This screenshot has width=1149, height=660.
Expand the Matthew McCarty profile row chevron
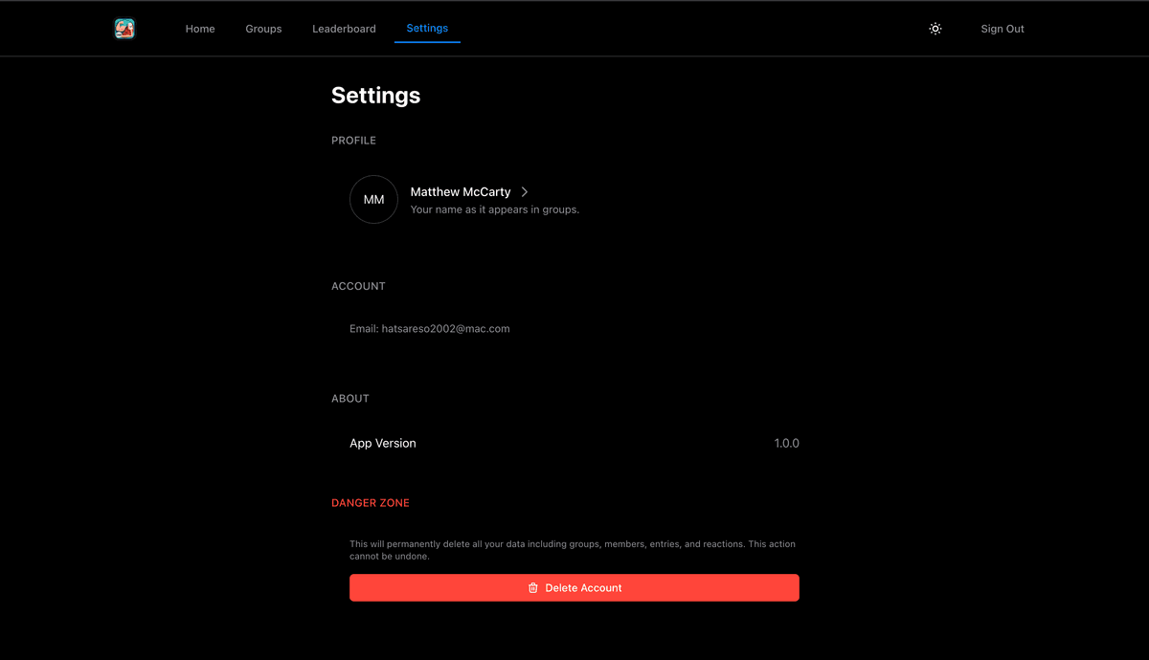tap(524, 191)
